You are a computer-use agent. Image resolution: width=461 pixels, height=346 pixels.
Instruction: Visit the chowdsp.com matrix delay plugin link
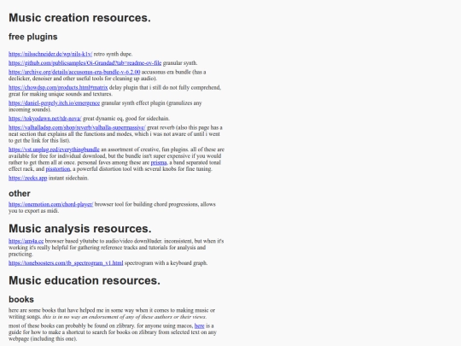coord(58,87)
